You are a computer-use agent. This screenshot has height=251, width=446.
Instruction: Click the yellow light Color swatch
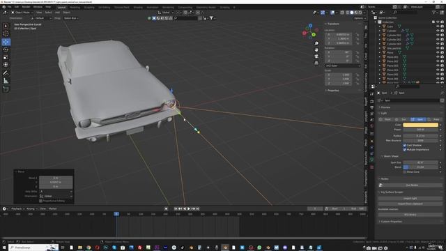click(x=421, y=125)
